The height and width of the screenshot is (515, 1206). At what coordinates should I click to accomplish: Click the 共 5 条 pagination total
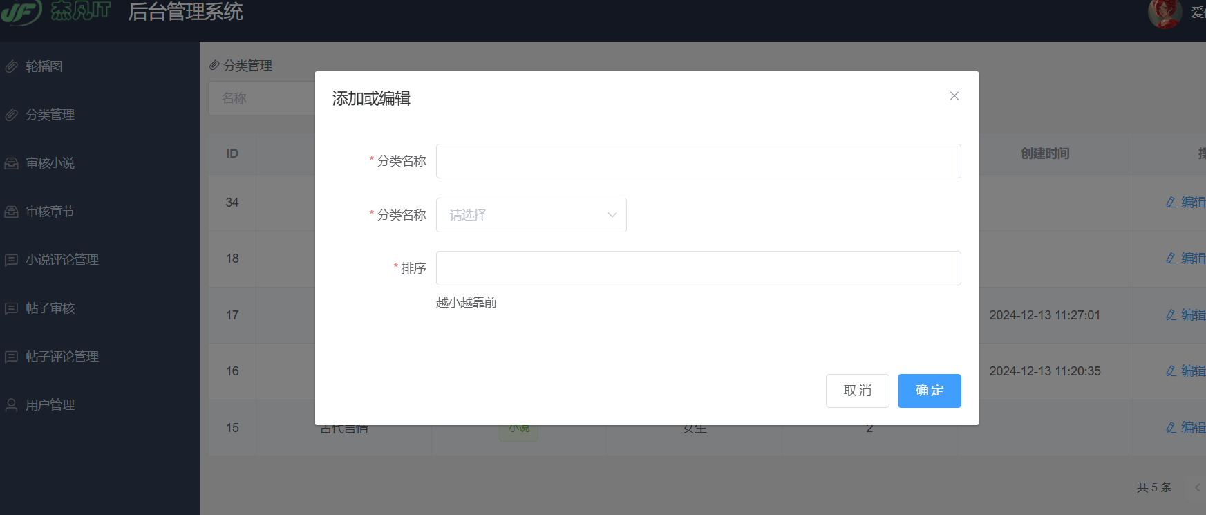pyautogui.click(x=1154, y=487)
